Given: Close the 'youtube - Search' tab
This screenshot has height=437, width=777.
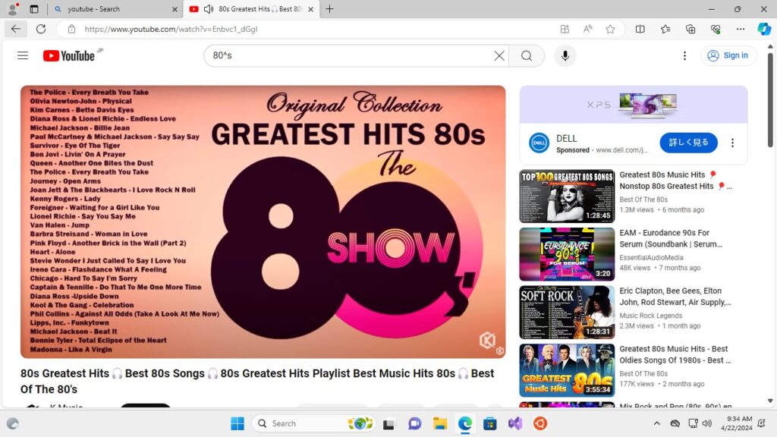Looking at the screenshot, I should click(175, 9).
